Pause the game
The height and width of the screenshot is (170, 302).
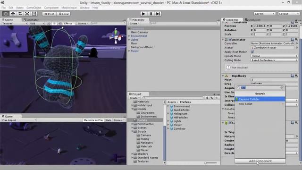[151, 14]
